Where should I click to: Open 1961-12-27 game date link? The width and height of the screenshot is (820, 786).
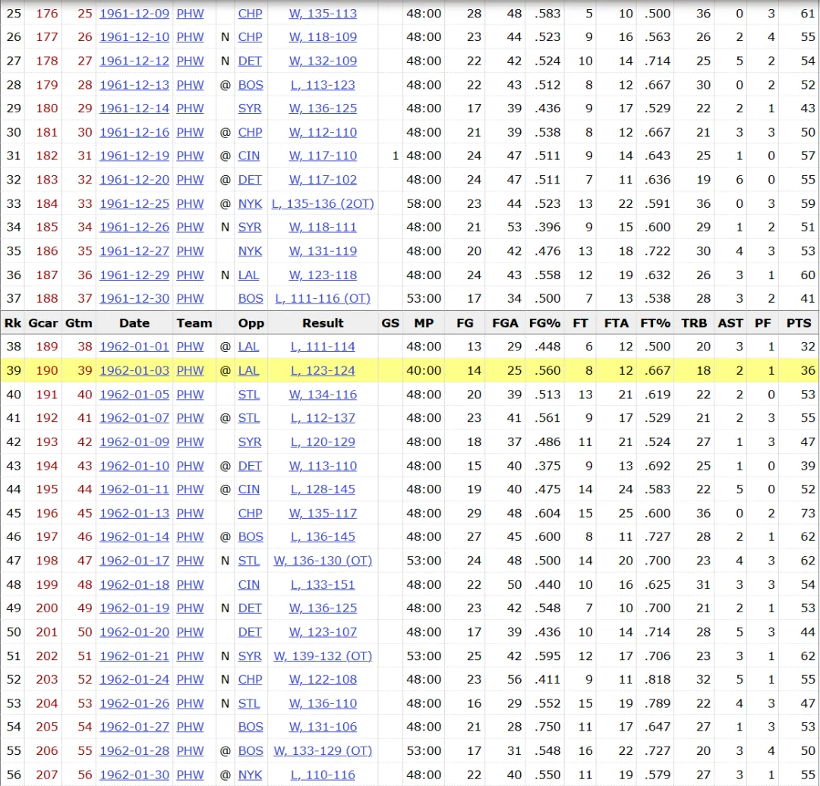(x=134, y=251)
